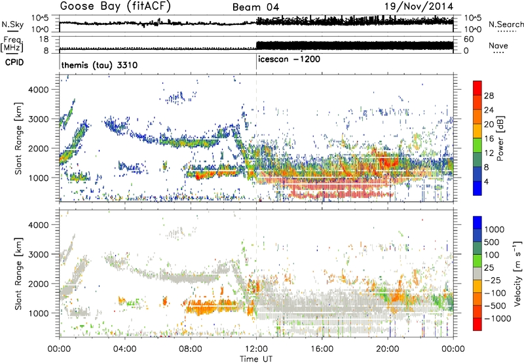Click the N.Sky legend label
The width and height of the screenshot is (524, 363).
(x=12, y=24)
